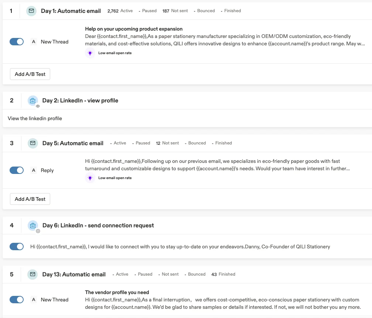Click the lightbulb insight icon in step 3
The height and width of the screenshot is (318, 372).
click(90, 178)
